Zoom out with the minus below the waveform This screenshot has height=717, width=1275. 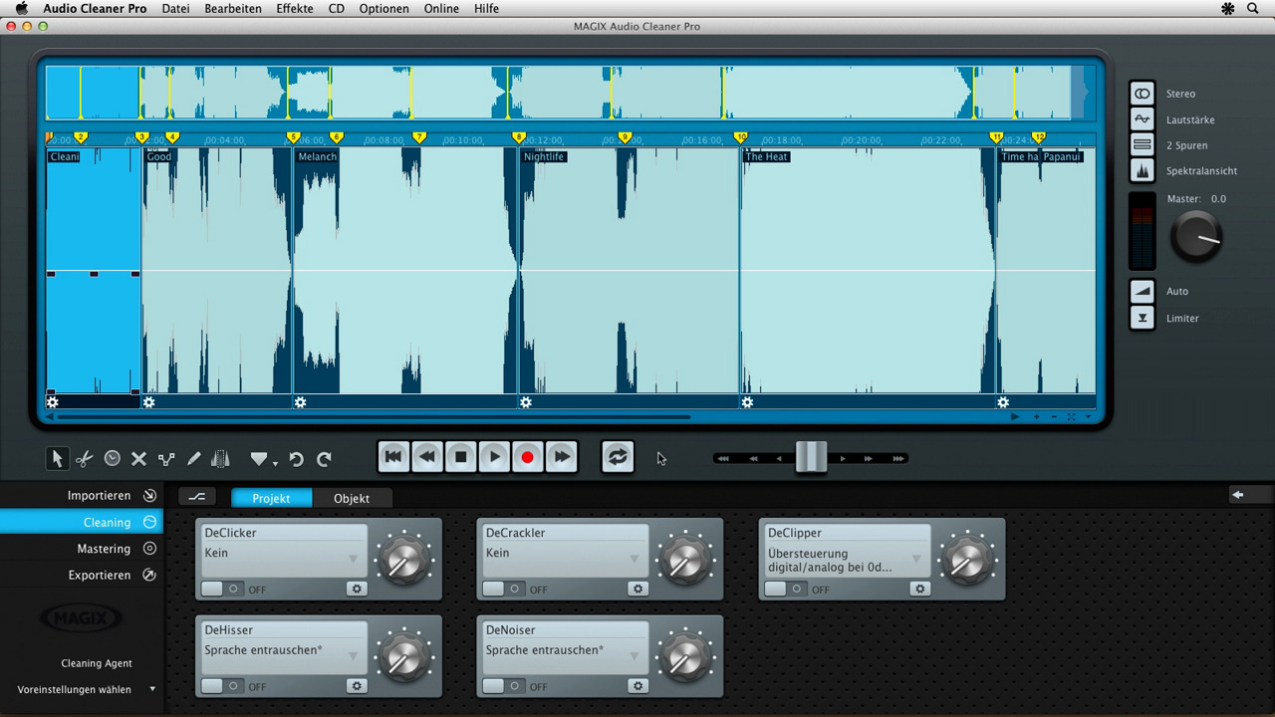coord(1054,417)
